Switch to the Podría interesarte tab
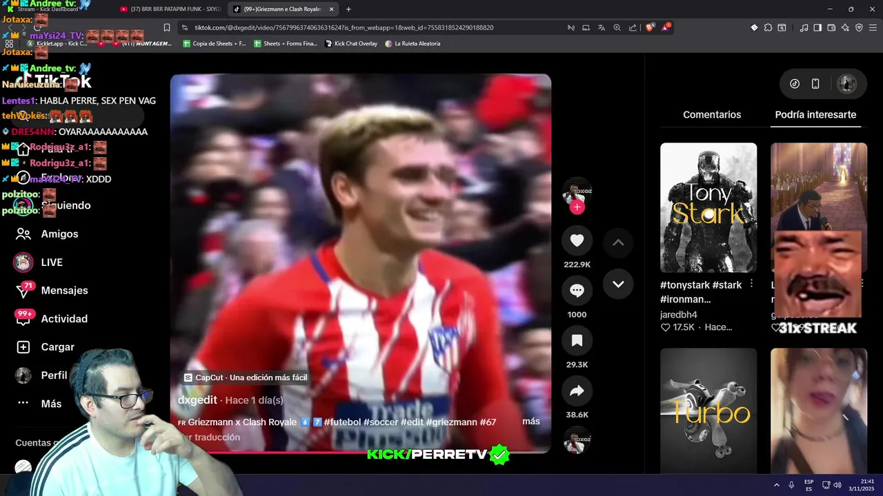Screen dimensions: 883x496 click(815, 115)
